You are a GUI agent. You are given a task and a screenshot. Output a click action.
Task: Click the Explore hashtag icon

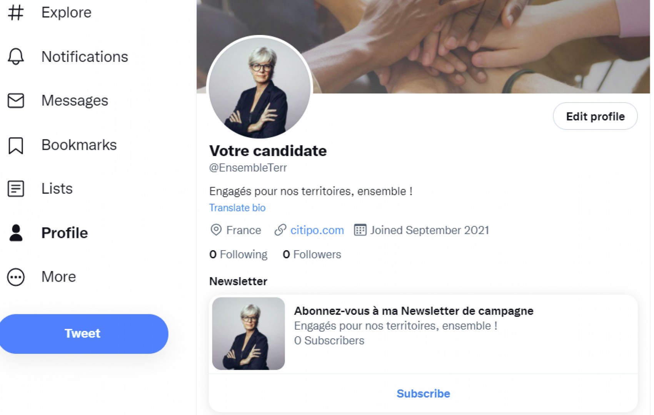point(16,12)
